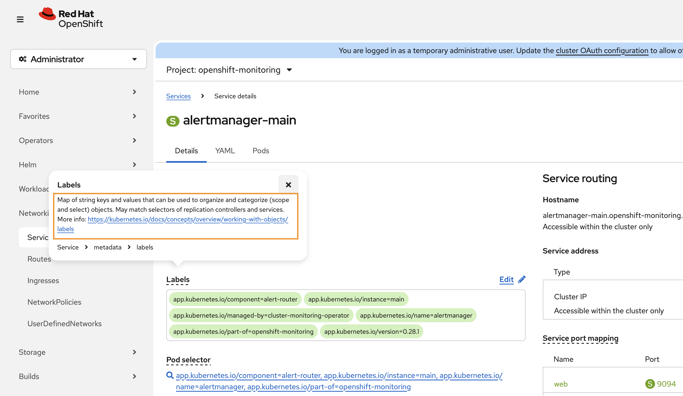Click the hamburger navigation menu icon
This screenshot has width=683, height=396.
(x=20, y=19)
